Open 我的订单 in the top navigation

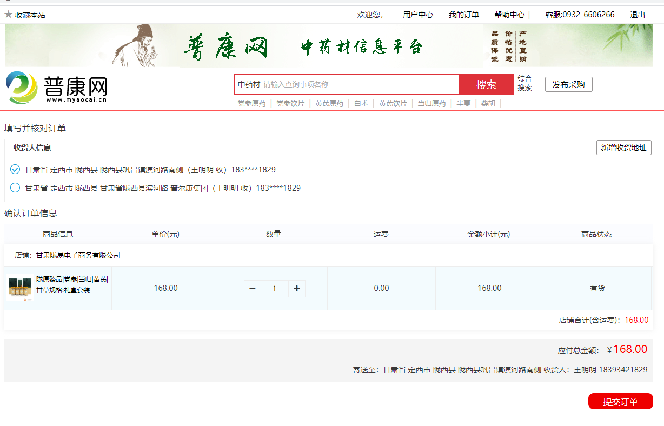[463, 15]
